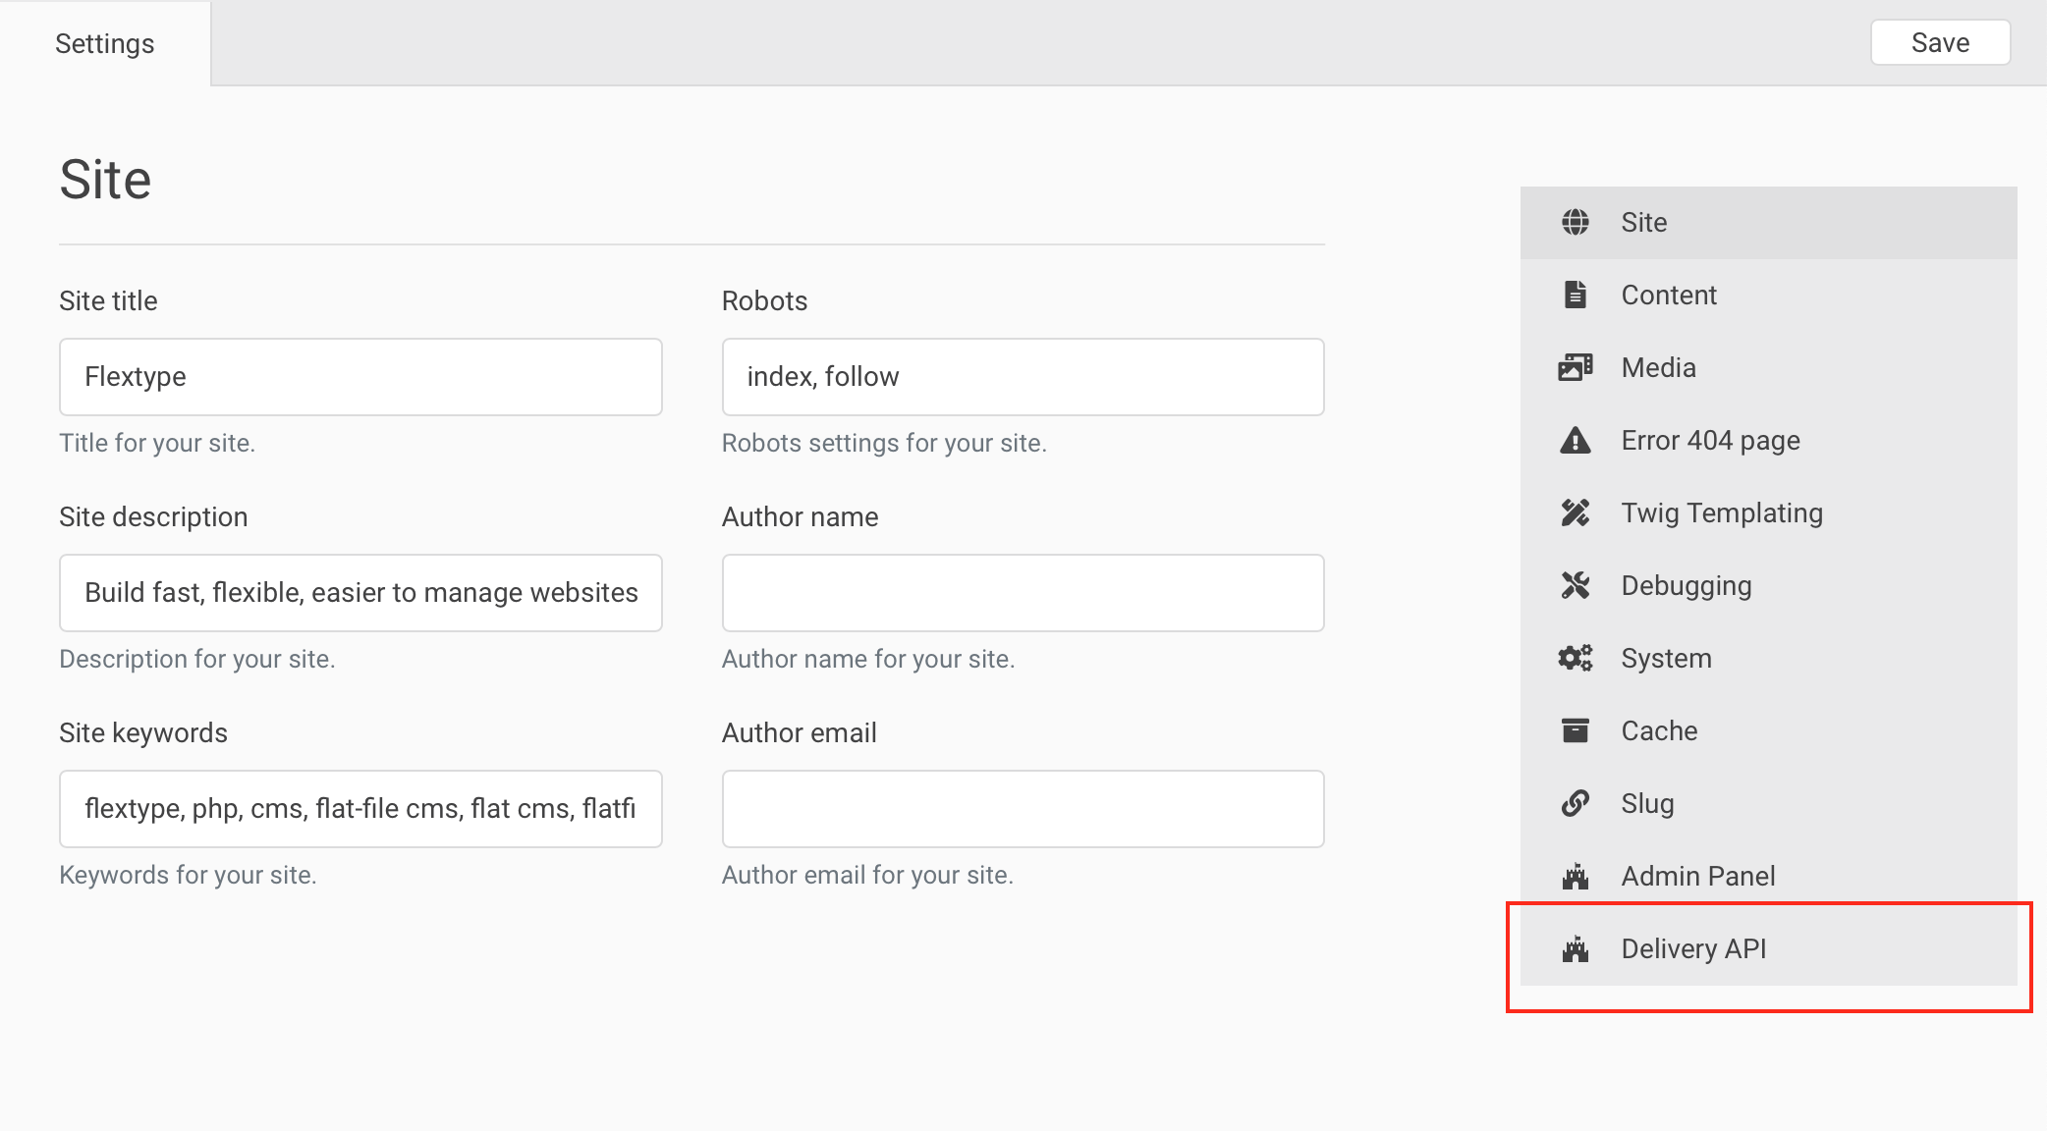This screenshot has height=1131, width=2047.
Task: Focus the Site title input field
Action: [360, 377]
